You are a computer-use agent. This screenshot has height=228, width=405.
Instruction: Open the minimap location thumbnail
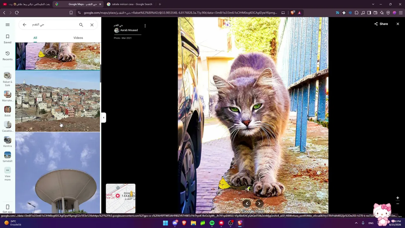[x=121, y=198]
